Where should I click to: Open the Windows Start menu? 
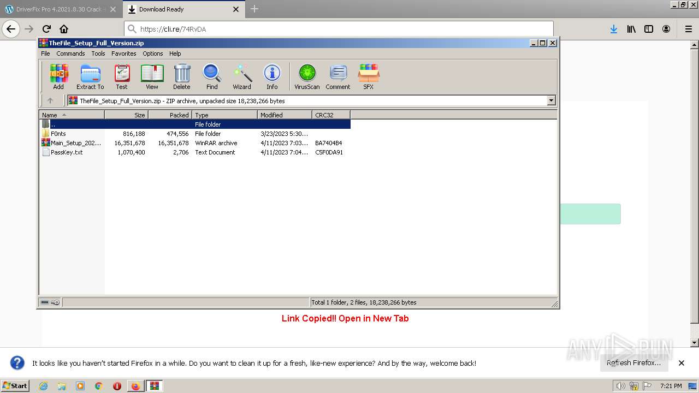coord(15,385)
